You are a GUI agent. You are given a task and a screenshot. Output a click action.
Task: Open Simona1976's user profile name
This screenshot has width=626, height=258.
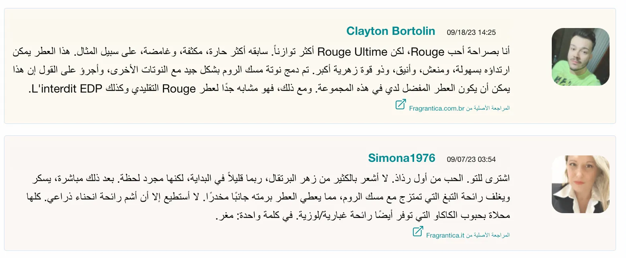coord(402,158)
